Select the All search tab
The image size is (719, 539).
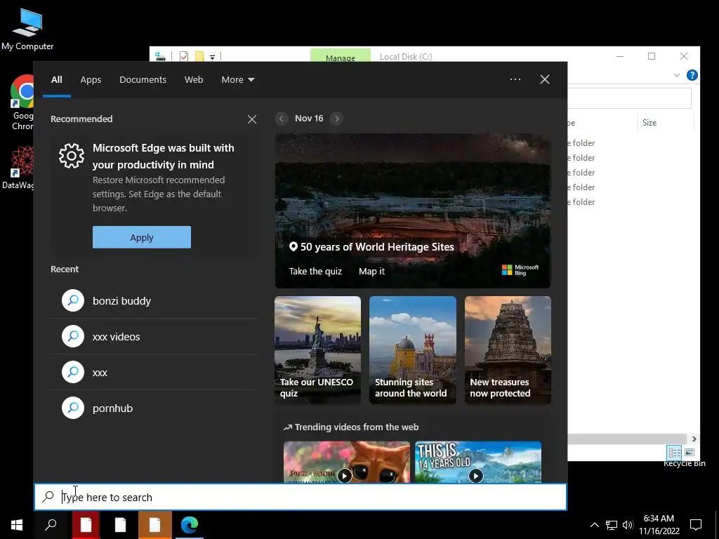click(56, 80)
